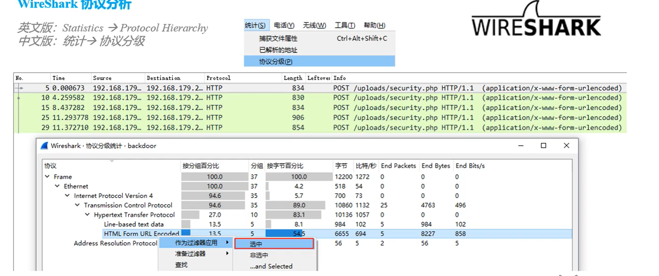Sort statistics by End Packets column
The image size is (659, 276).
coord(398,166)
